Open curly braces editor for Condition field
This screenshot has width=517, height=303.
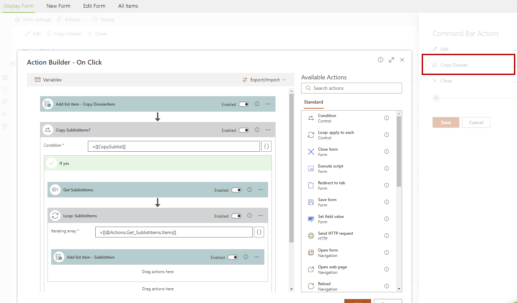click(266, 146)
